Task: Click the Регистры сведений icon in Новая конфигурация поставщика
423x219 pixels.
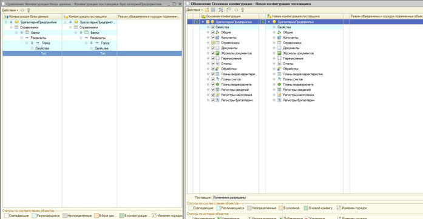Action: coord(279,90)
